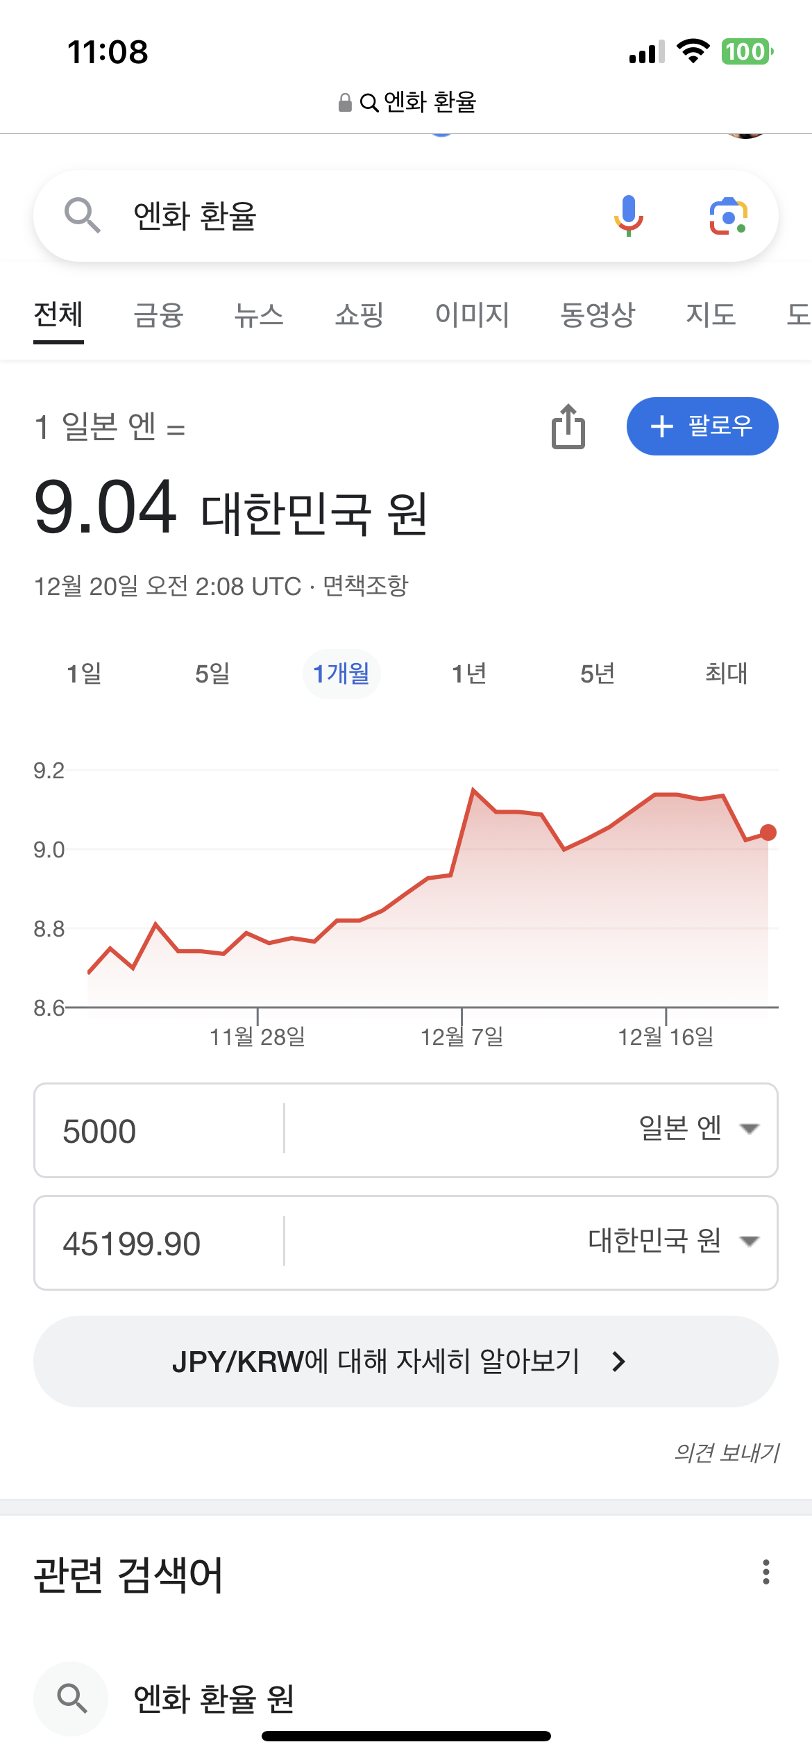Screen dimensions: 812x1758
Task: Tap the 5000 yen amount field
Action: 160,1130
